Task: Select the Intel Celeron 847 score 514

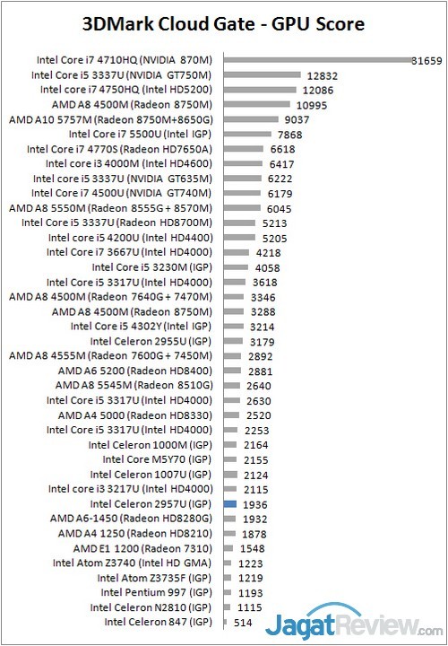Action: [243, 623]
